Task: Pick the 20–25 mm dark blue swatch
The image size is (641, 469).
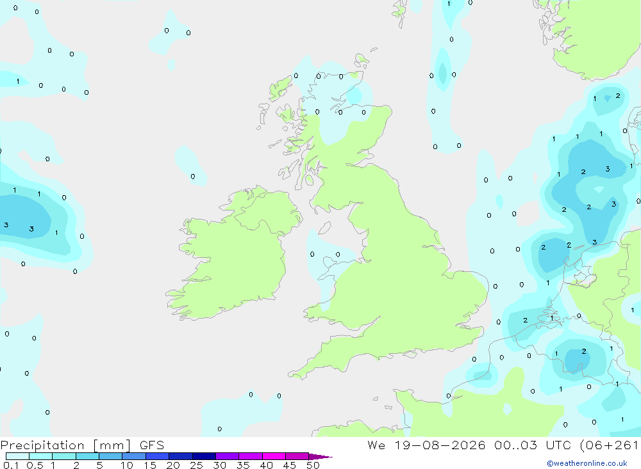Action: (x=181, y=456)
